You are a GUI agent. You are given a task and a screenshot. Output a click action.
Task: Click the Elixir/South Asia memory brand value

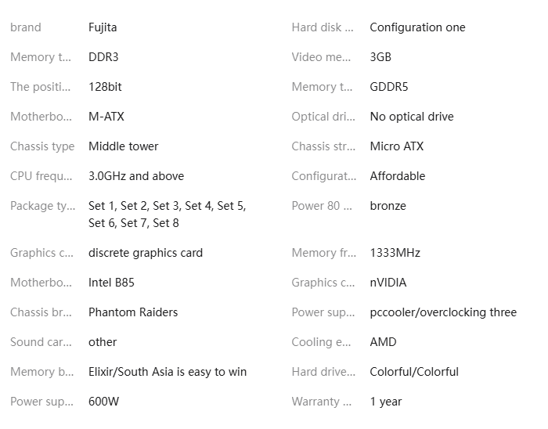coord(168,372)
